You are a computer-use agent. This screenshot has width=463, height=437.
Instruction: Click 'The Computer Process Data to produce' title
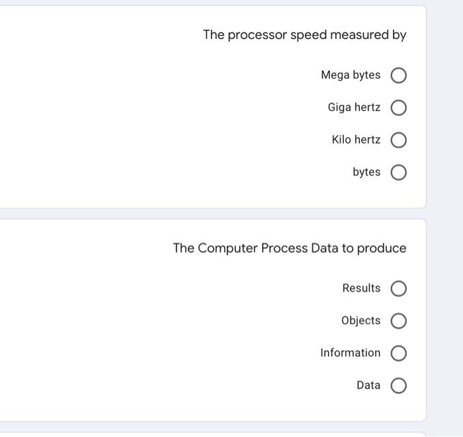(x=290, y=248)
